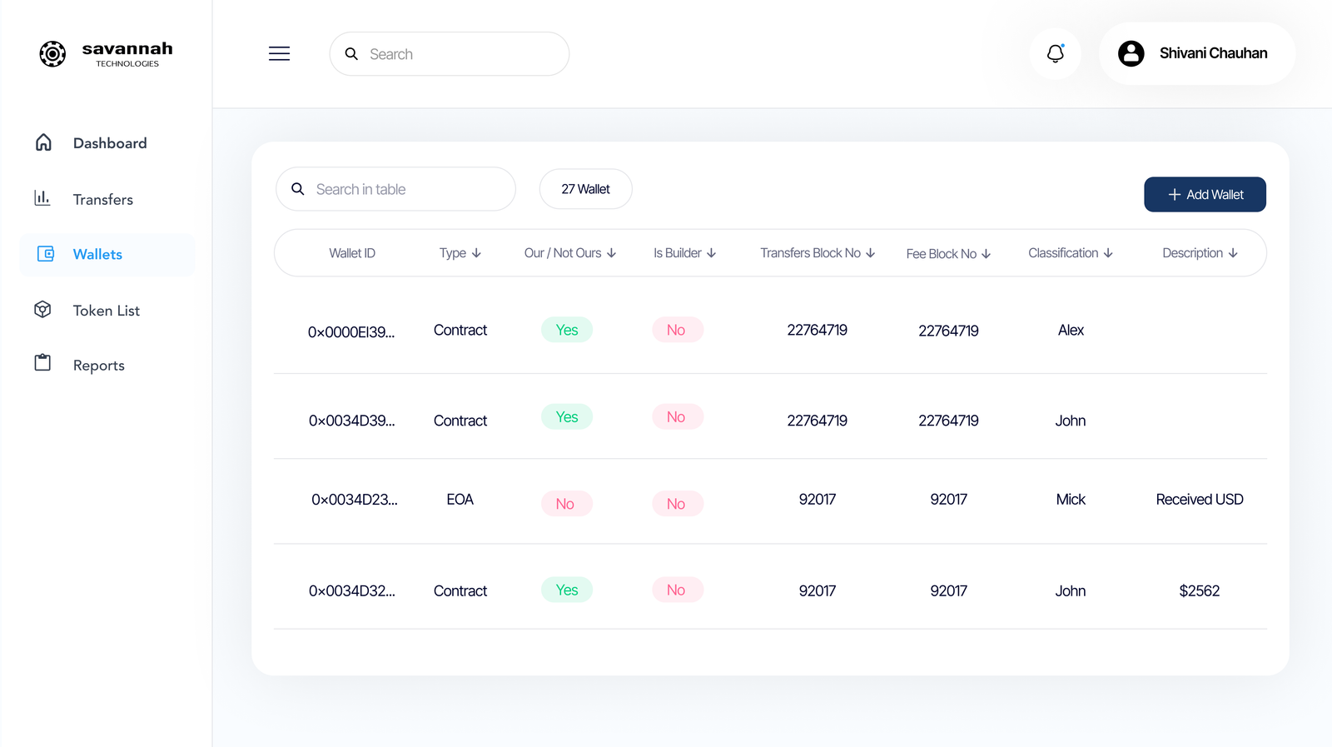Viewport: 1332px width, 747px height.
Task: Click the 27 Wallet count pill
Action: click(585, 189)
